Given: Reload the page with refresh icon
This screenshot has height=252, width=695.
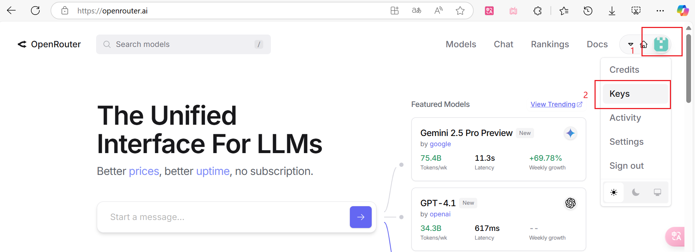Looking at the screenshot, I should [x=35, y=11].
